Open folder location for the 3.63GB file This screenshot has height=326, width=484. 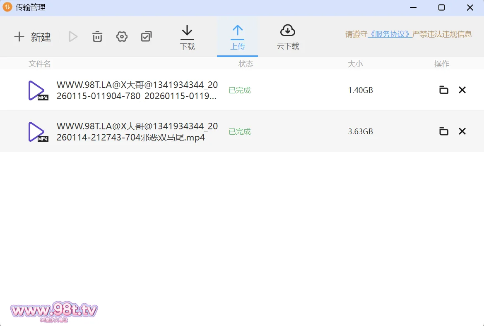443,131
